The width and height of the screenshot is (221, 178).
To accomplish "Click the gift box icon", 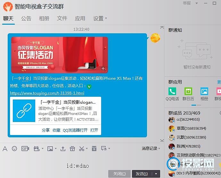I will click(x=72, y=149).
